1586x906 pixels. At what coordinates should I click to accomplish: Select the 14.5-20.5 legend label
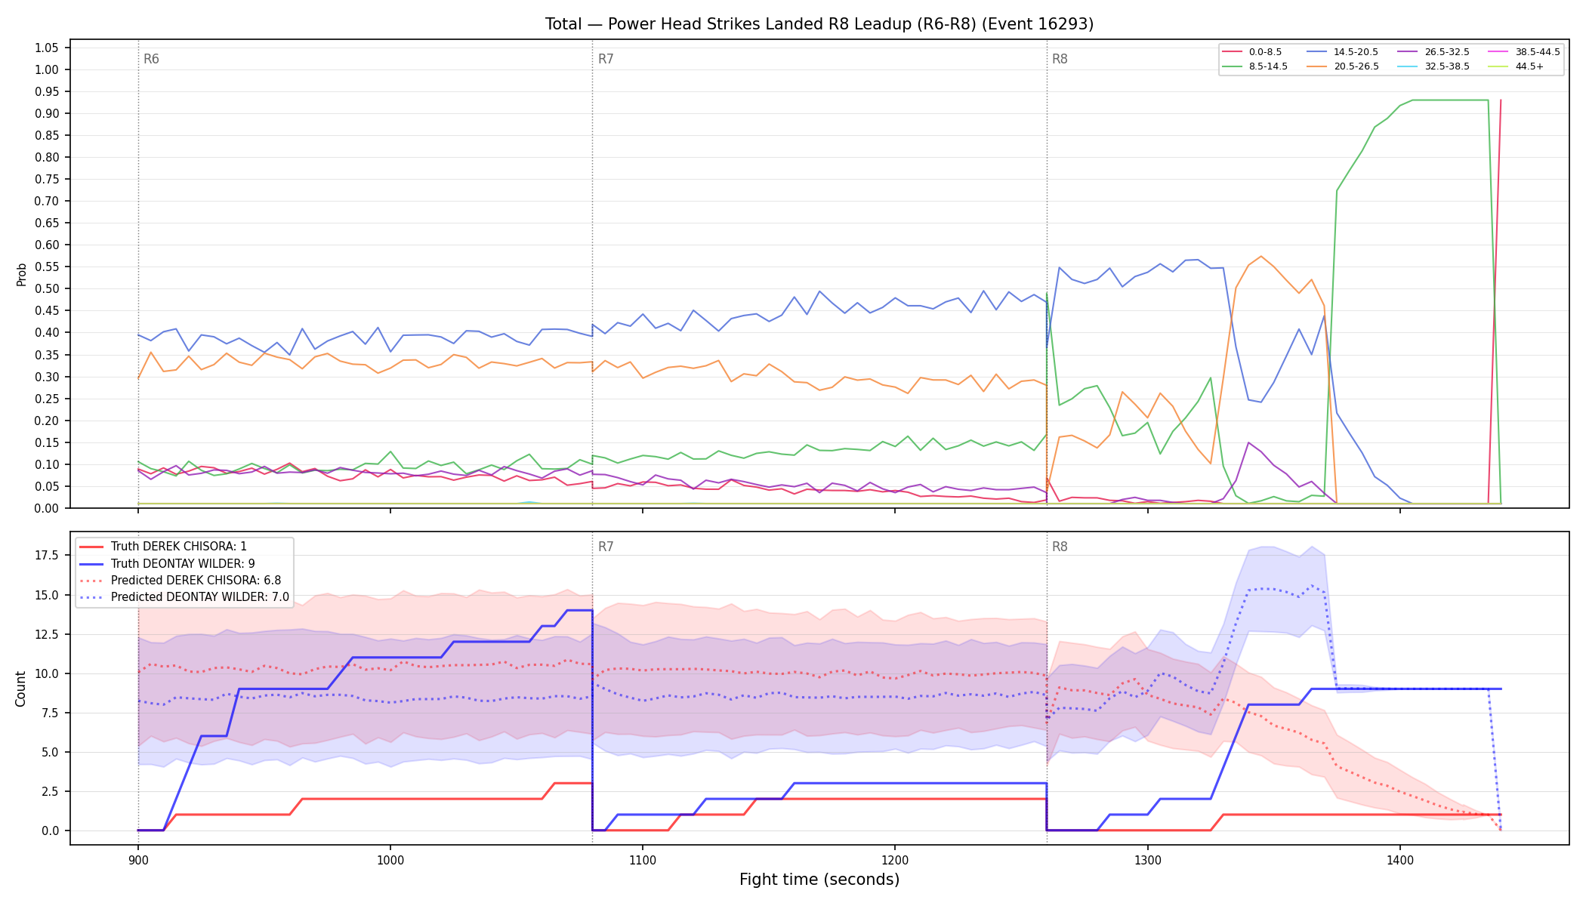tap(1356, 52)
